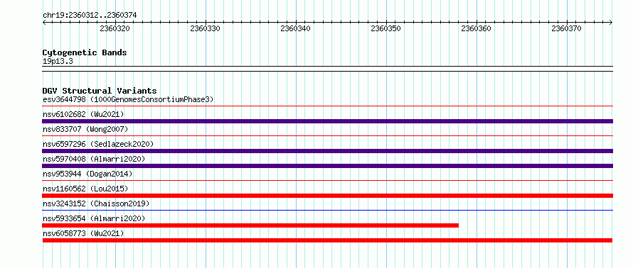Image resolution: width=633 pixels, height=268 pixels.
Task: Click the nsv3243152 (Chaisson2019) label
Action: tap(96, 203)
